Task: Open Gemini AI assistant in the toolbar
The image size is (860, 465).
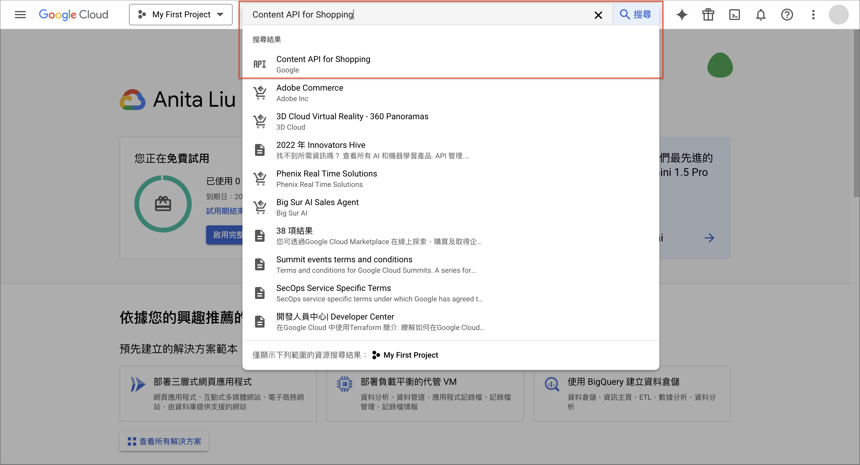Action: (682, 14)
